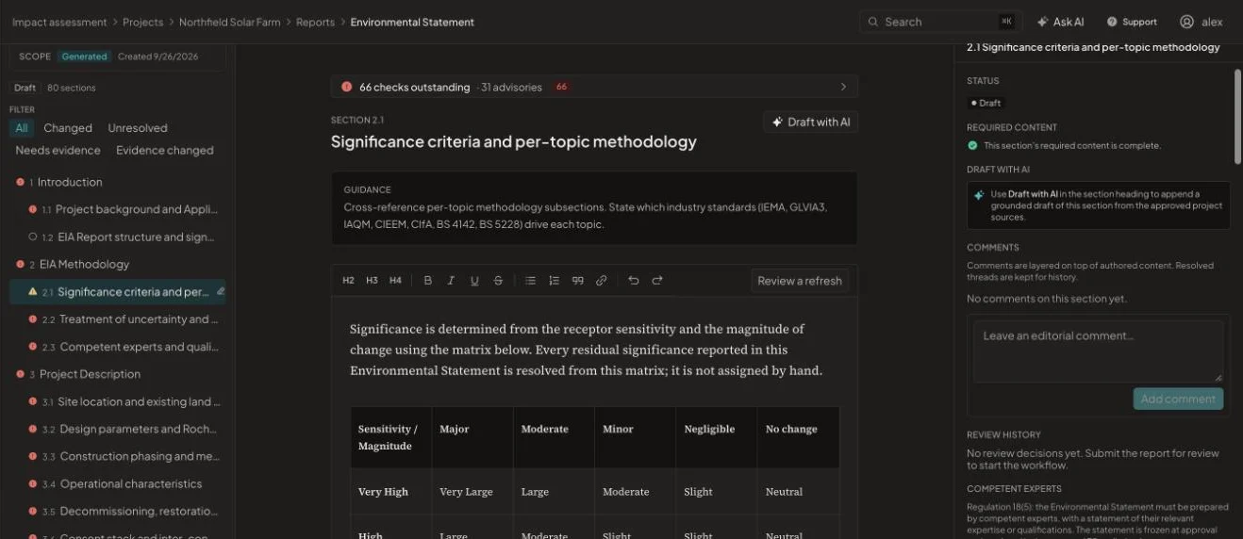Viewport: 1243px width, 539px height.
Task: Click the editor paragraph starting 'Significance is determined'
Action: [x=586, y=350]
